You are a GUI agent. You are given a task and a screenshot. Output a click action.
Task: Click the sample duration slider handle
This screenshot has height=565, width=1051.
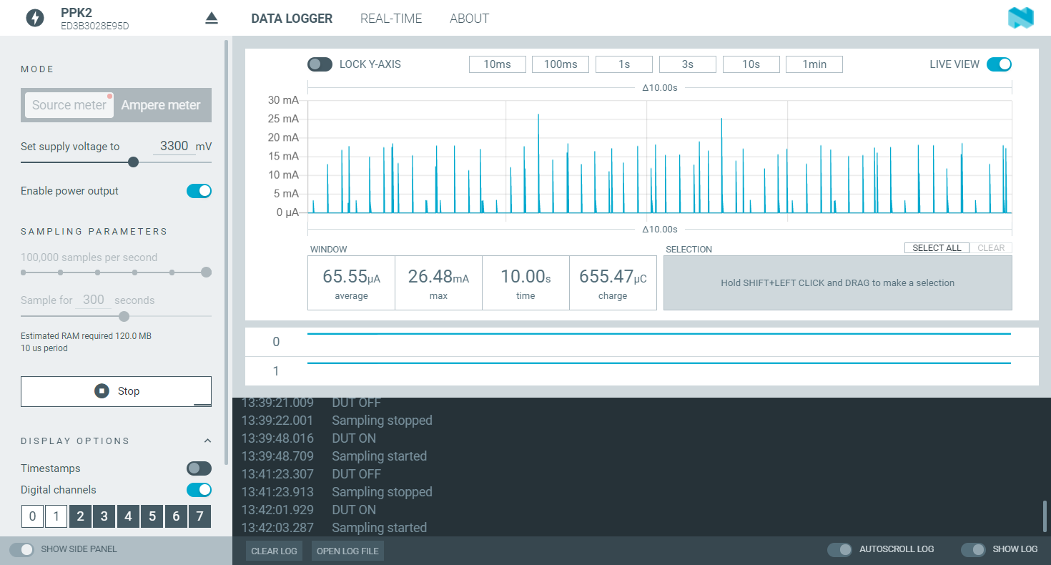(x=124, y=316)
